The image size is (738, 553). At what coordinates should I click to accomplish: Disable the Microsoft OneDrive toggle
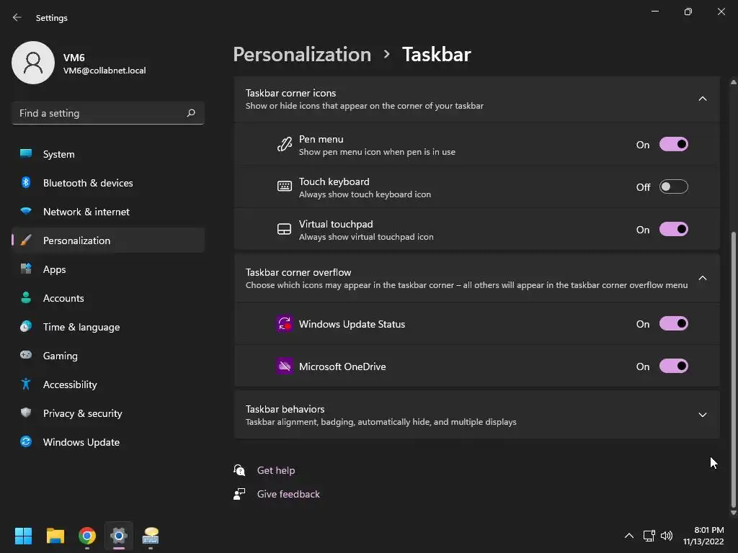pyautogui.click(x=673, y=367)
